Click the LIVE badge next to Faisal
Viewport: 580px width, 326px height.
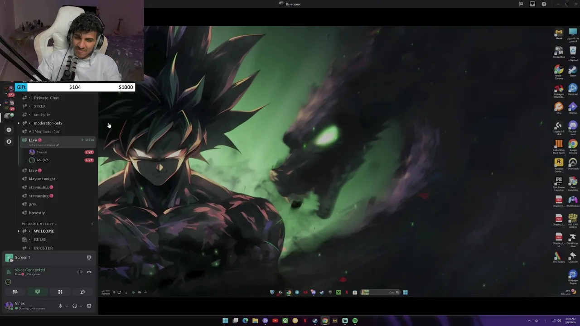tap(89, 152)
